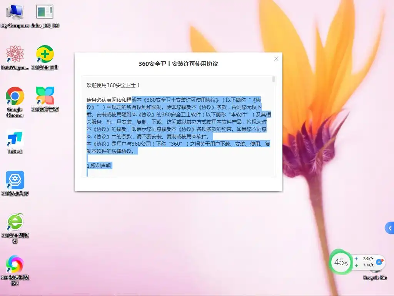Image resolution: width=394 pixels, height=296 pixels.
Task: Click the line beginning 请务必认真阅读
Action: (174, 100)
